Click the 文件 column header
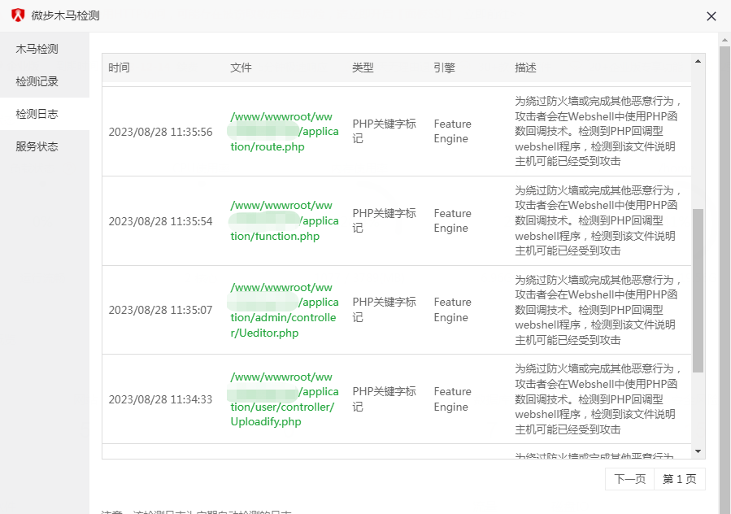Image resolution: width=731 pixels, height=514 pixels. click(x=241, y=68)
